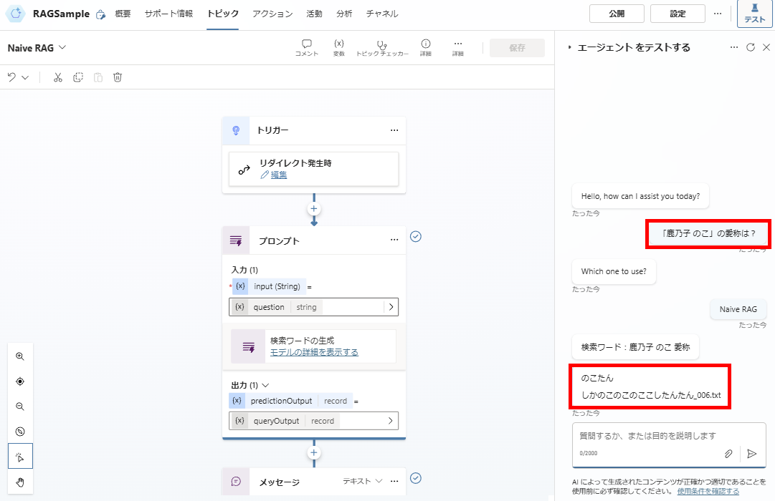Click the cut (scissors) icon in the toolbar
The width and height of the screenshot is (775, 501).
57,77
